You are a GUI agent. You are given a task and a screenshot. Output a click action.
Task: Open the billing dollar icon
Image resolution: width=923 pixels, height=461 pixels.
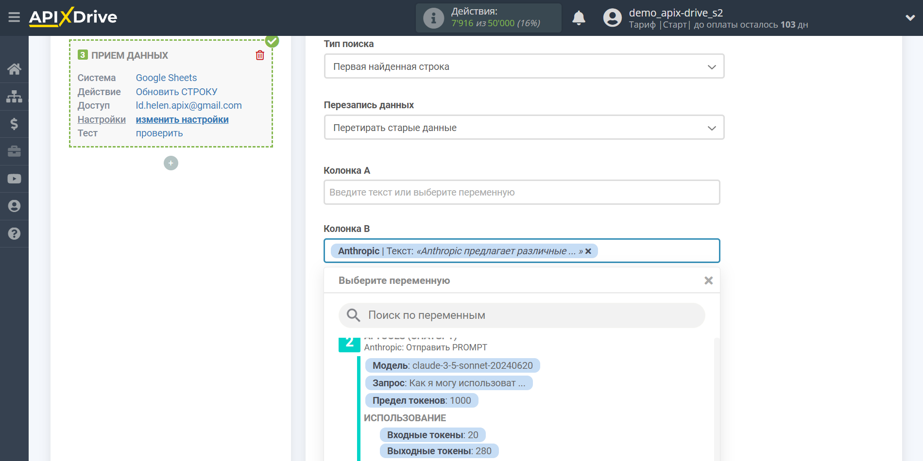tap(14, 124)
